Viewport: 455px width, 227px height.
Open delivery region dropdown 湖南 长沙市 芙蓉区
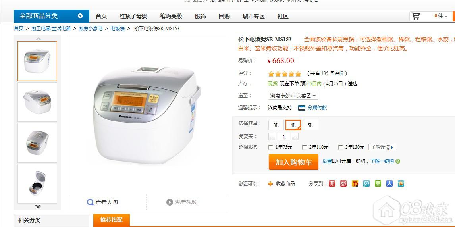pyautogui.click(x=293, y=96)
